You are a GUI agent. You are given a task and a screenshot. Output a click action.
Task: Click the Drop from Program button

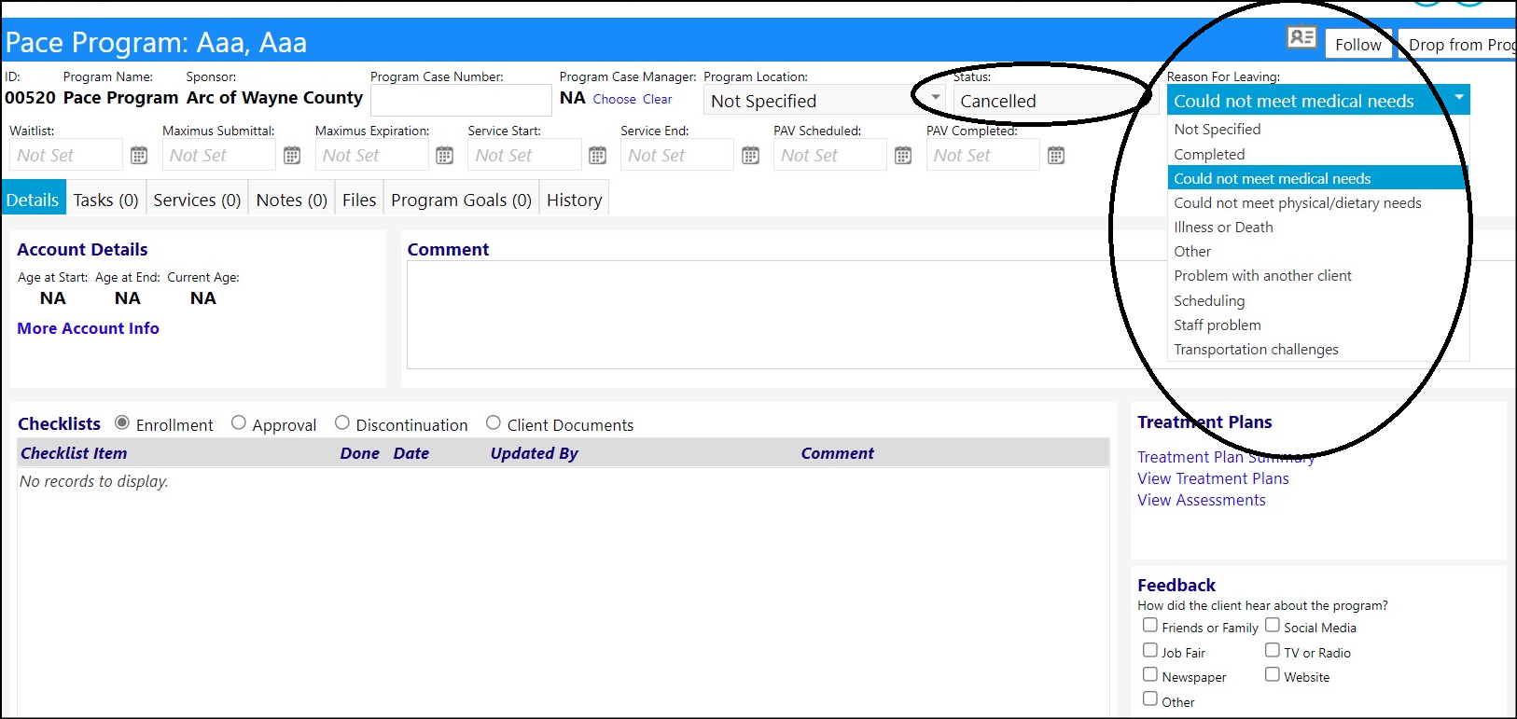pyautogui.click(x=1457, y=45)
